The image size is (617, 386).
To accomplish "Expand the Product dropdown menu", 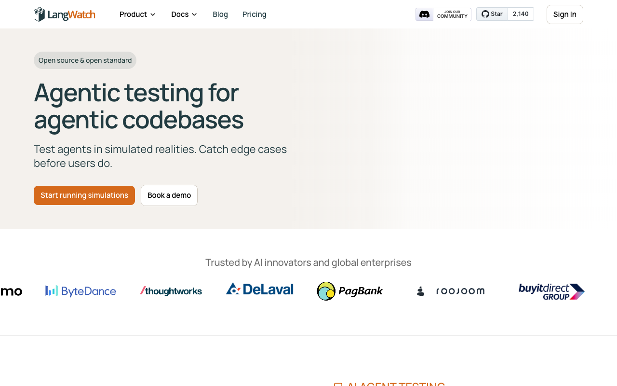I will 137,14.
